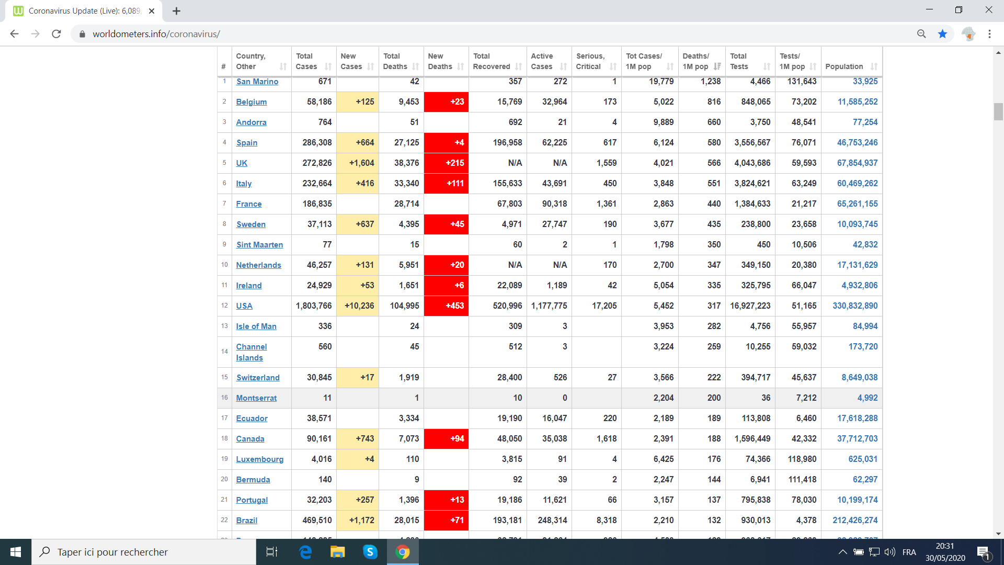Sort by Serious, Critical column arrow

(613, 66)
